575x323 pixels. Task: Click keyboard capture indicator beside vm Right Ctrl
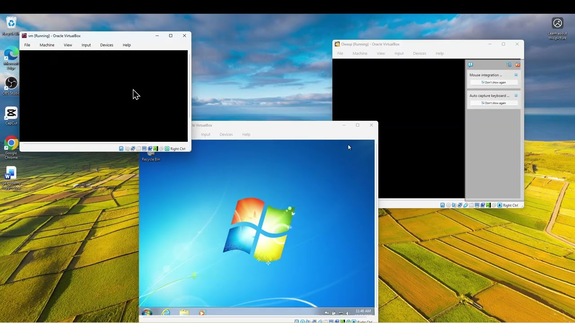point(167,148)
